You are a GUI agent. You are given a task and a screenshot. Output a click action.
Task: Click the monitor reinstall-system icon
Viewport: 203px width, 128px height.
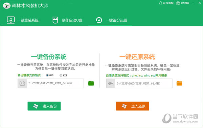click(x=10, y=20)
